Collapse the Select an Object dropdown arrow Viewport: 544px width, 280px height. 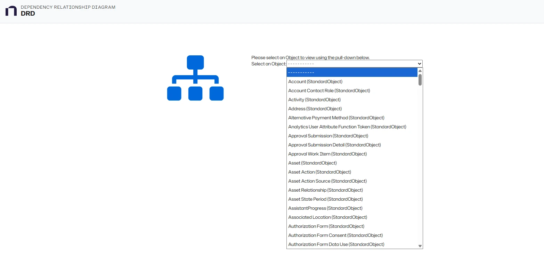click(x=419, y=64)
